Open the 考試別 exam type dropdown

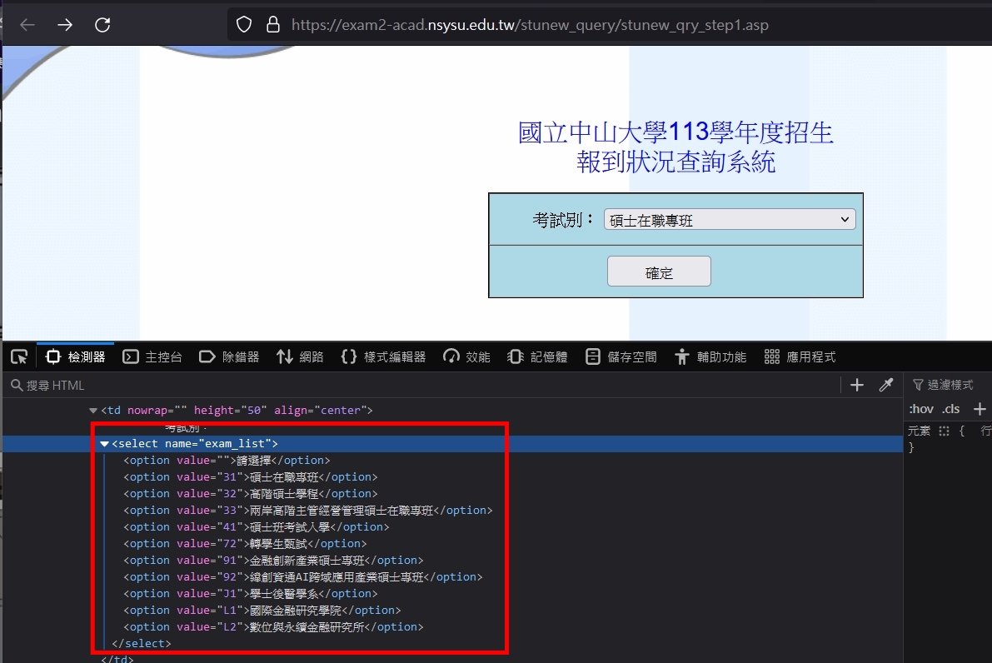730,220
